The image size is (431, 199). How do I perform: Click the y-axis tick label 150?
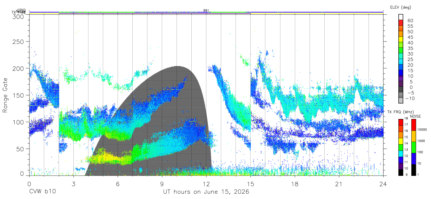tap(18, 95)
